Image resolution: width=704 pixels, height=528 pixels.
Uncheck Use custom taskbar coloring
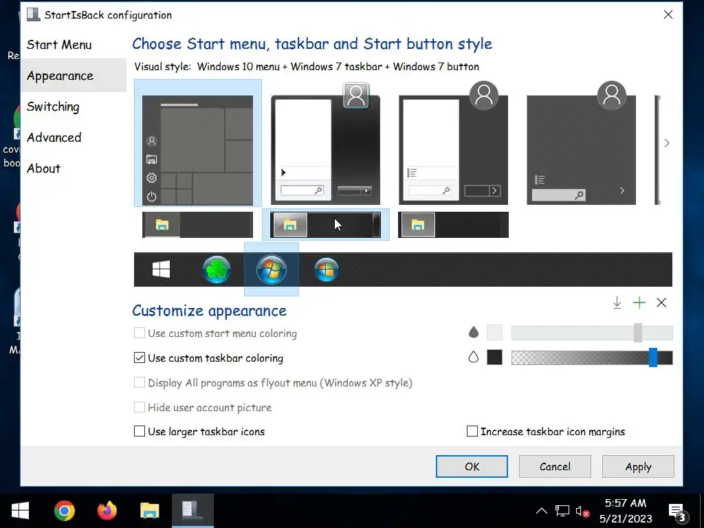tap(140, 357)
